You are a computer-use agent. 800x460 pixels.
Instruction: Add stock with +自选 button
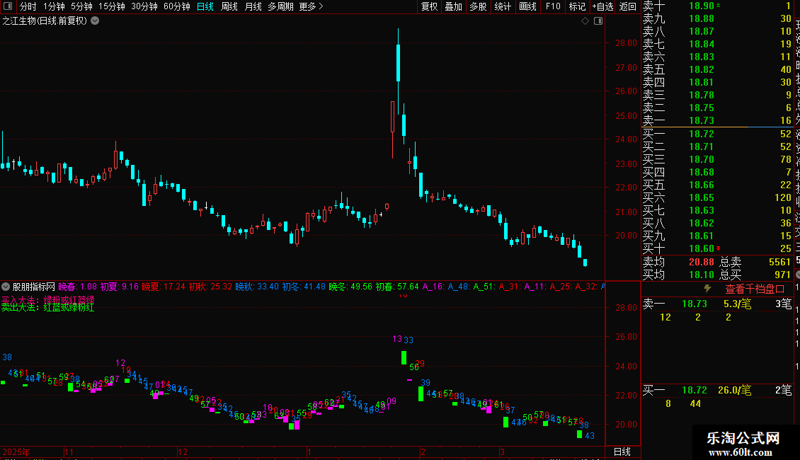pos(602,6)
